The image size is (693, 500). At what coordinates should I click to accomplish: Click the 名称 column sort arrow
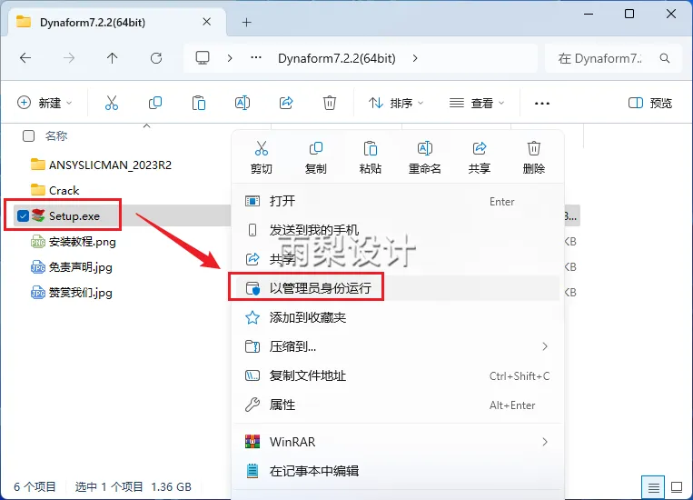(x=147, y=126)
